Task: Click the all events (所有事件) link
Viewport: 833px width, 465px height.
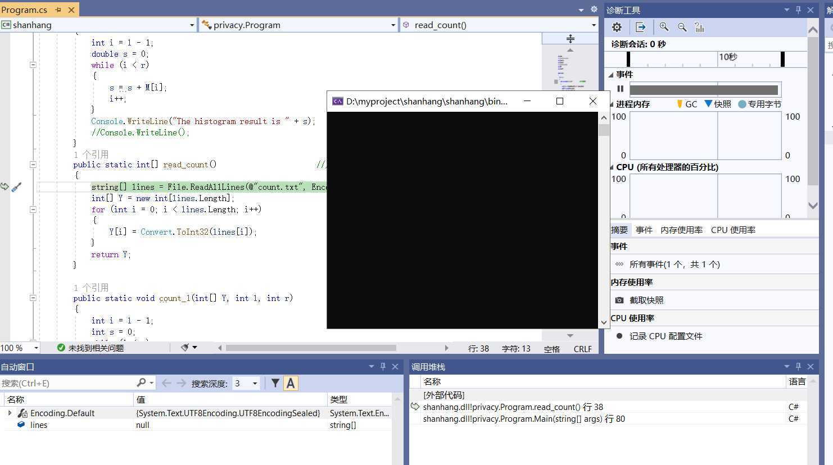Action: pyautogui.click(x=674, y=264)
